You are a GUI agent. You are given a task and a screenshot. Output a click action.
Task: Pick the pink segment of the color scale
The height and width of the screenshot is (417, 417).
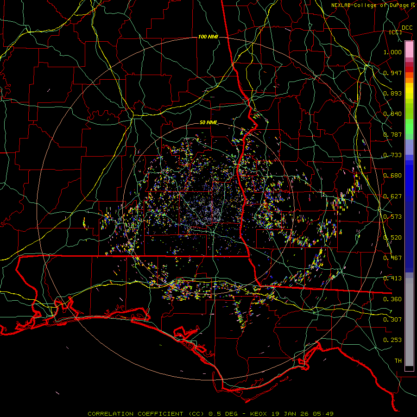[x=409, y=50]
